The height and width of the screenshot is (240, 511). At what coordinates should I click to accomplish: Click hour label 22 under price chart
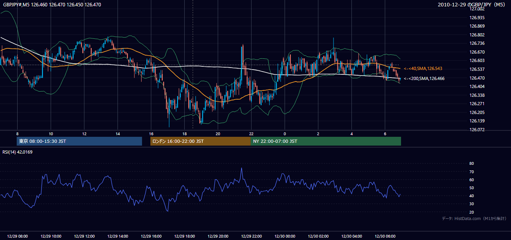[x=251, y=134]
